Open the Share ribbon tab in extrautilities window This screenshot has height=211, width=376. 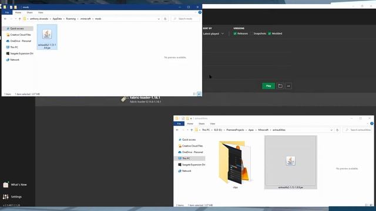(202, 124)
